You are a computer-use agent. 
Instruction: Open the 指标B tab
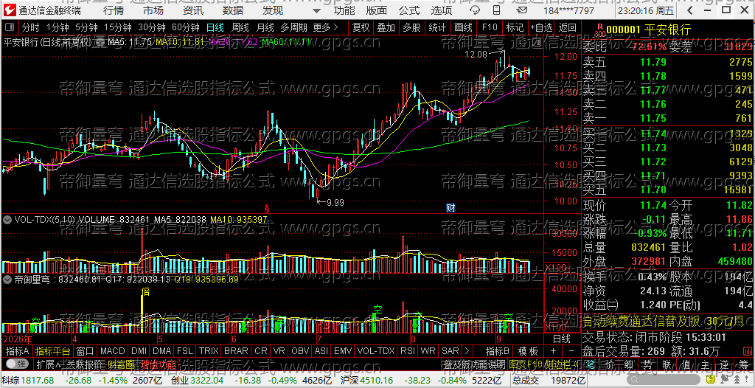tap(498, 351)
